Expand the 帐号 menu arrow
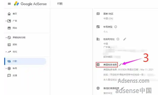The image size is (158, 95). [x=6, y=68]
